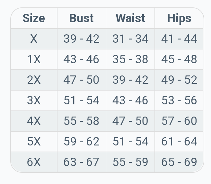Select the 1X size cell
The height and width of the screenshot is (184, 211).
tap(34, 59)
